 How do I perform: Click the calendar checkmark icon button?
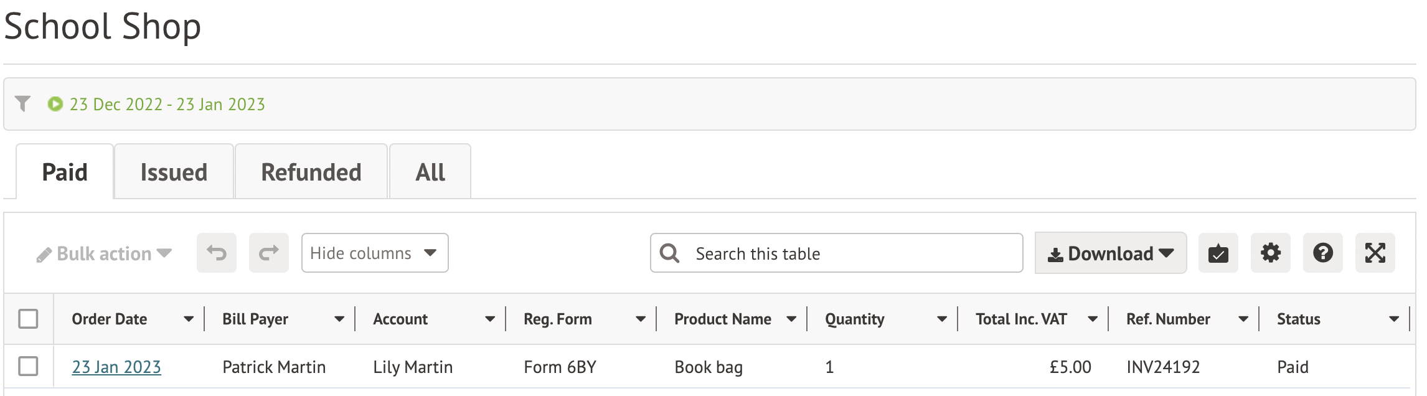click(1218, 253)
